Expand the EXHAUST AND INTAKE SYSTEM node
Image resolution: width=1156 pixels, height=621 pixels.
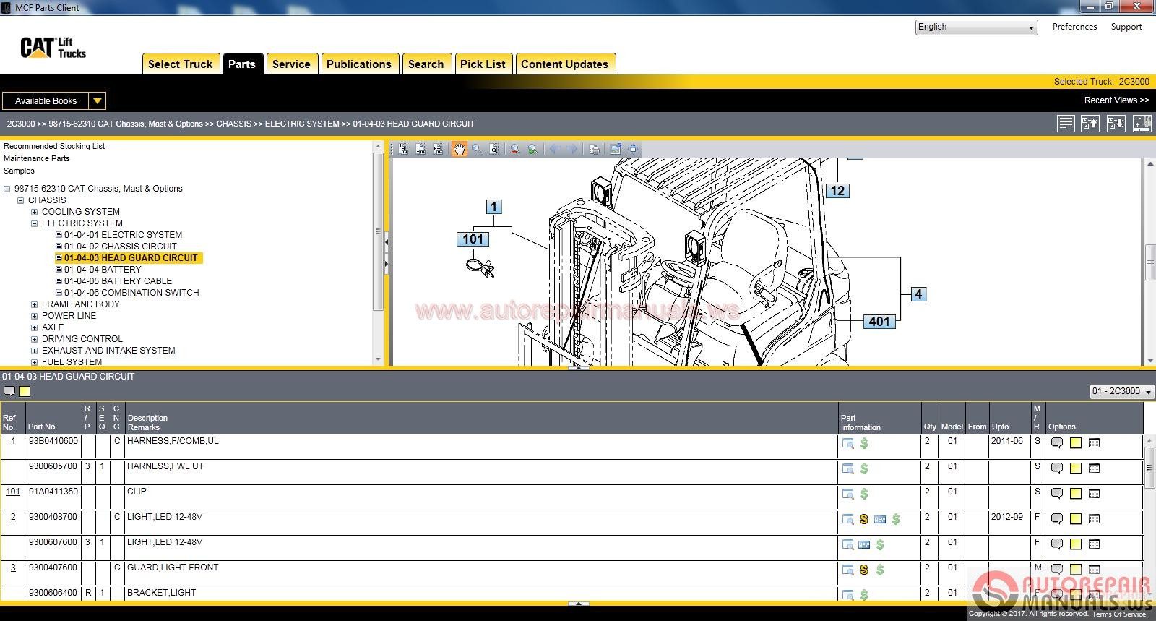point(34,351)
